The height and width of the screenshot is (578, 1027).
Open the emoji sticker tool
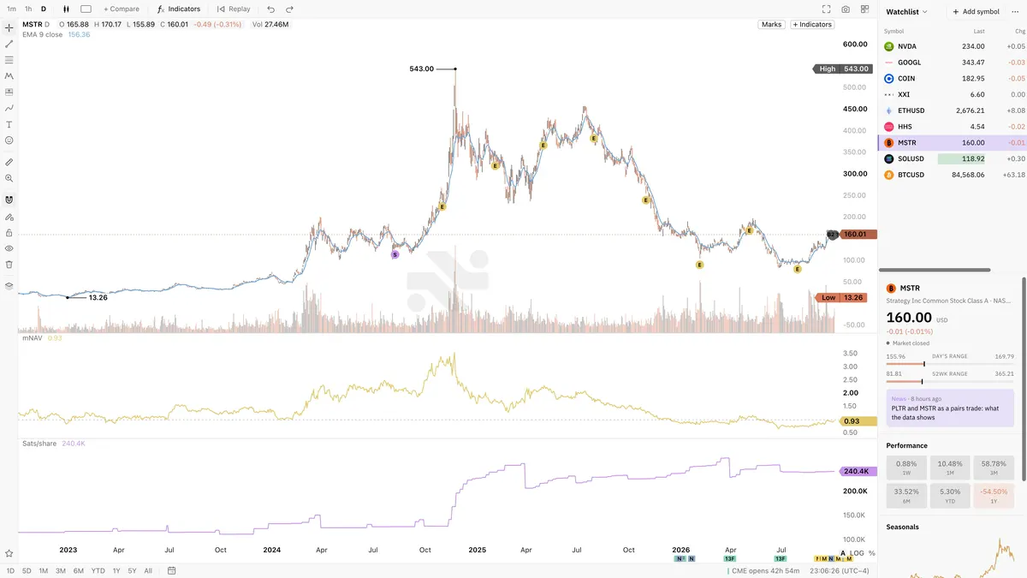pyautogui.click(x=9, y=140)
